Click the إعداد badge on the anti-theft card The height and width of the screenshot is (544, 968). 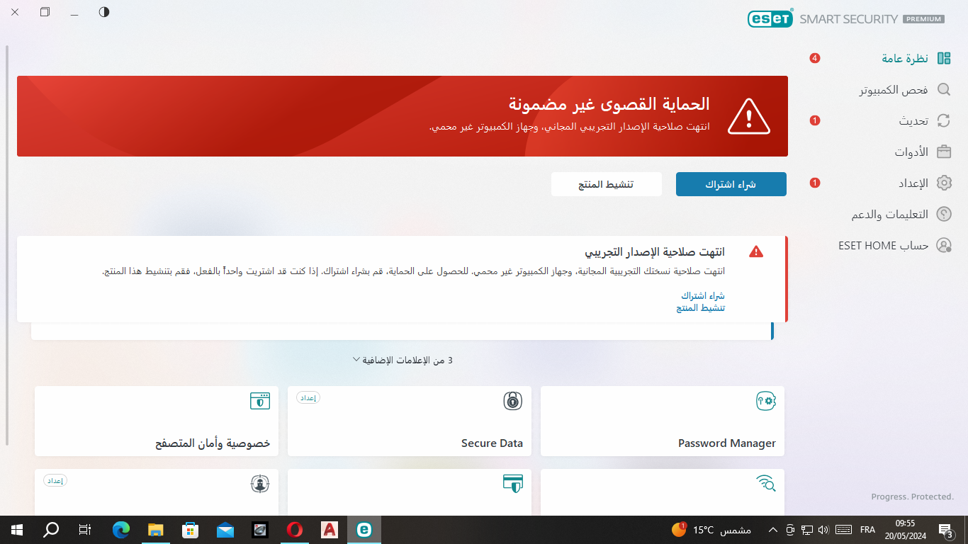55,480
